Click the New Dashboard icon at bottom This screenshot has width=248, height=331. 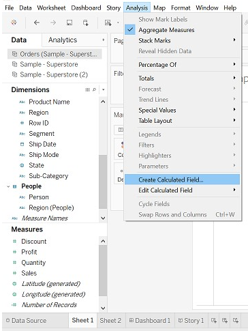click(225, 321)
